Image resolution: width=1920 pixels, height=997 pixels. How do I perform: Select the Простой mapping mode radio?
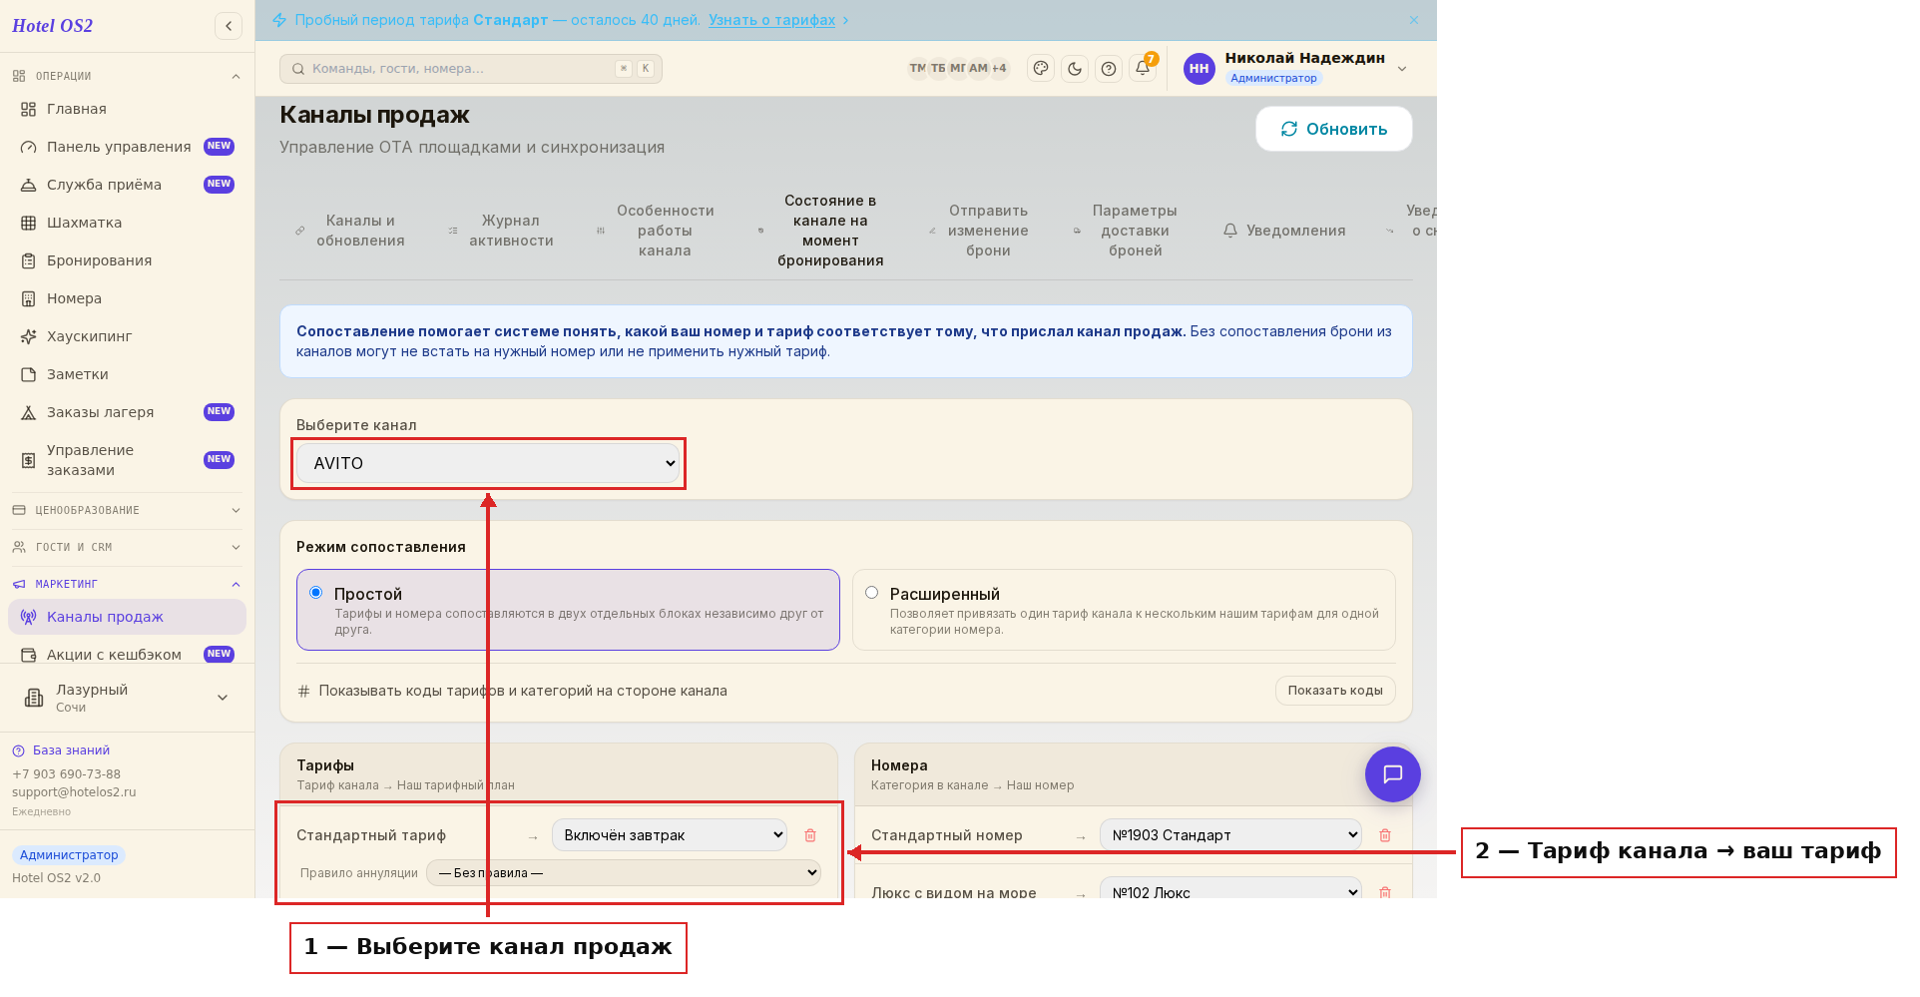316,593
